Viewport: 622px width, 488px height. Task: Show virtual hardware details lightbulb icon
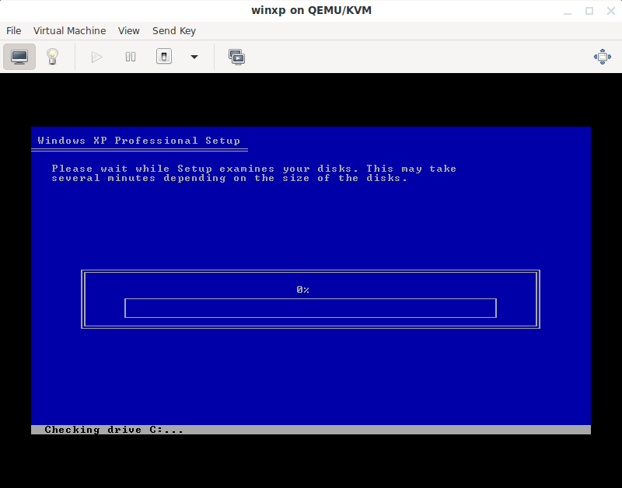pyautogui.click(x=52, y=57)
